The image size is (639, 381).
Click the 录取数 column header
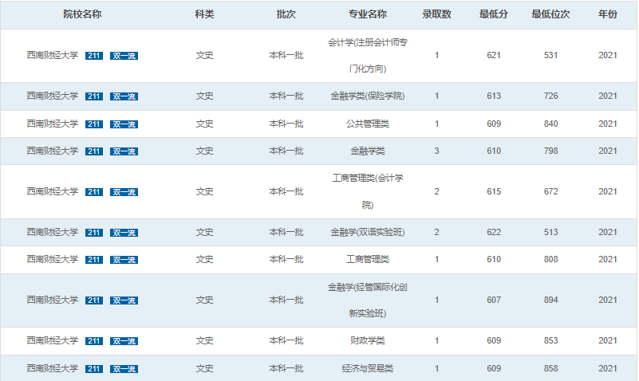437,14
